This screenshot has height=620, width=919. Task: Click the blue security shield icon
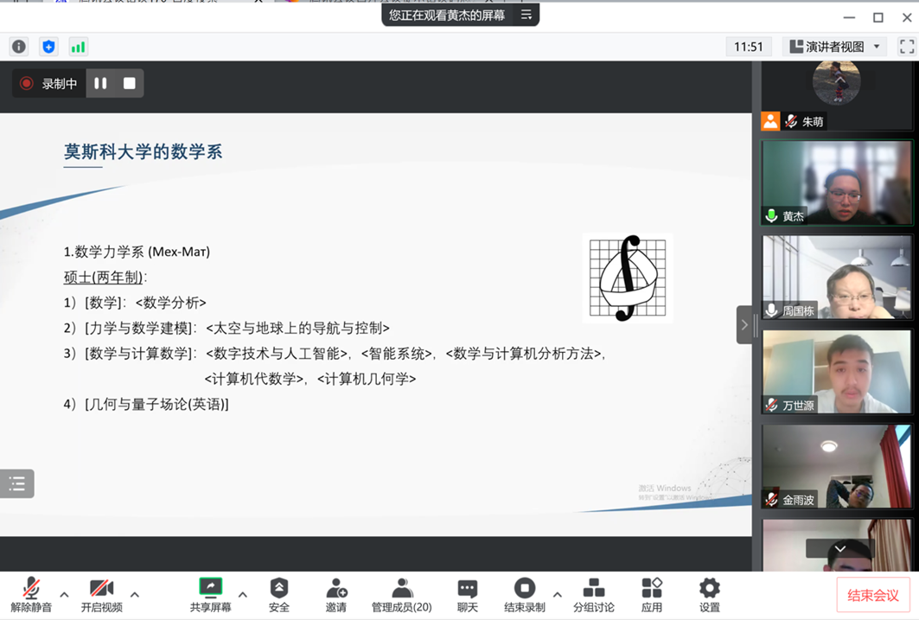point(48,47)
